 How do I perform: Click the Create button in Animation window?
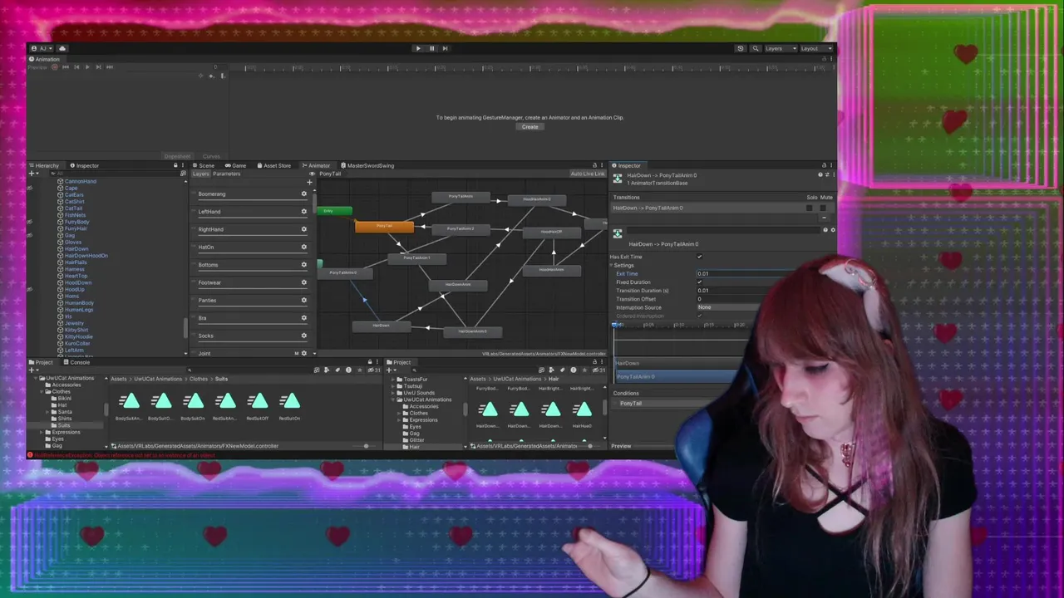[530, 126]
